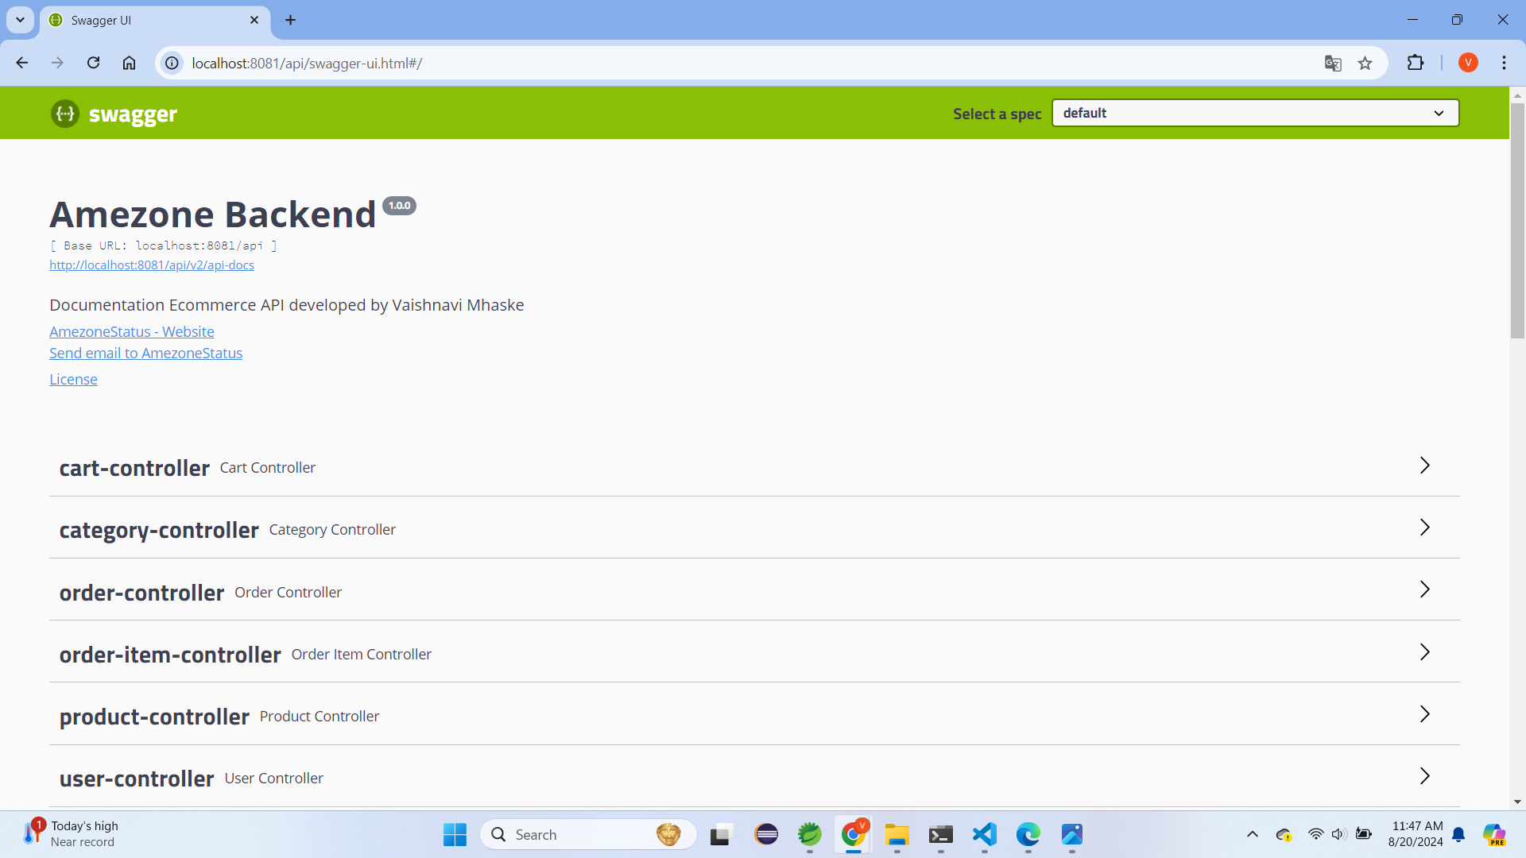Open the product-controller endpoint list
This screenshot has height=858, width=1526.
[x=154, y=717]
